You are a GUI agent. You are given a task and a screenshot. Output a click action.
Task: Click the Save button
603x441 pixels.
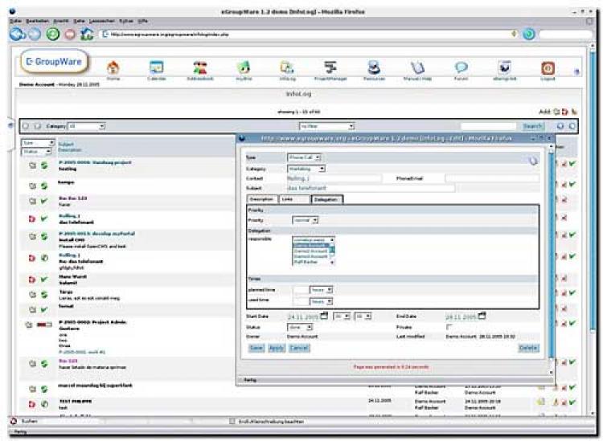click(256, 348)
